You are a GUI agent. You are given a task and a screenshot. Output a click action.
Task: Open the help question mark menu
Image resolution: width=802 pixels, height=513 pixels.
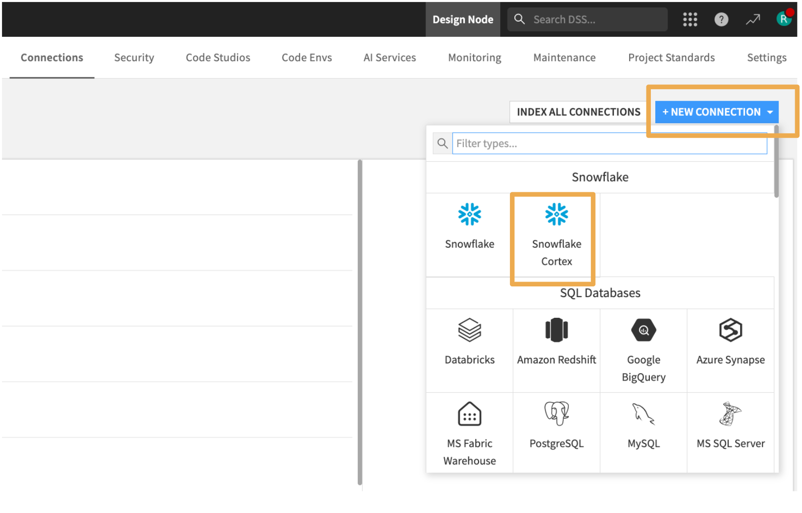pyautogui.click(x=721, y=20)
